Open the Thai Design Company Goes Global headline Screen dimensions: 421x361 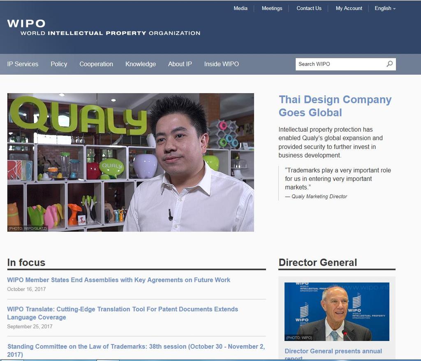click(x=335, y=106)
